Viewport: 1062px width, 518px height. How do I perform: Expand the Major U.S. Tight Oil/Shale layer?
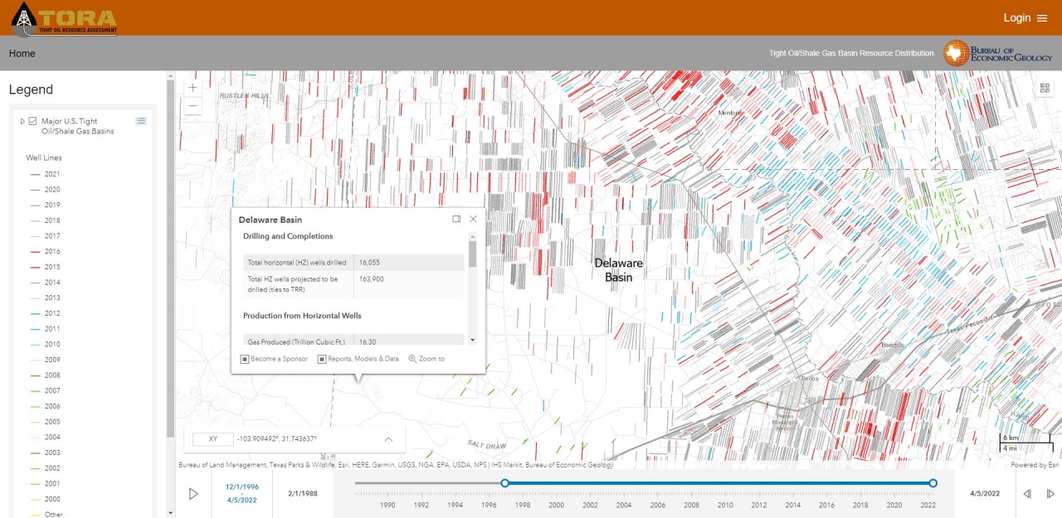(x=22, y=121)
